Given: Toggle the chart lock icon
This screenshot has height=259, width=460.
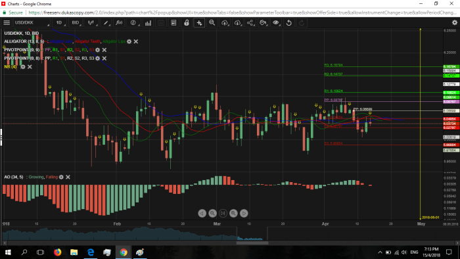Looking at the screenshot, I should [x=186, y=22].
